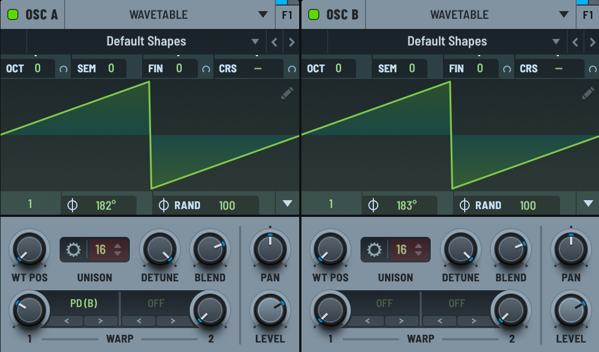Select previous warp 1 mode in OSC A
Image resolution: width=599 pixels, height=352 pixels.
point(66,321)
